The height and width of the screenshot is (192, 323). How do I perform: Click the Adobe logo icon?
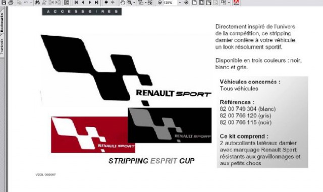tap(236, 3)
